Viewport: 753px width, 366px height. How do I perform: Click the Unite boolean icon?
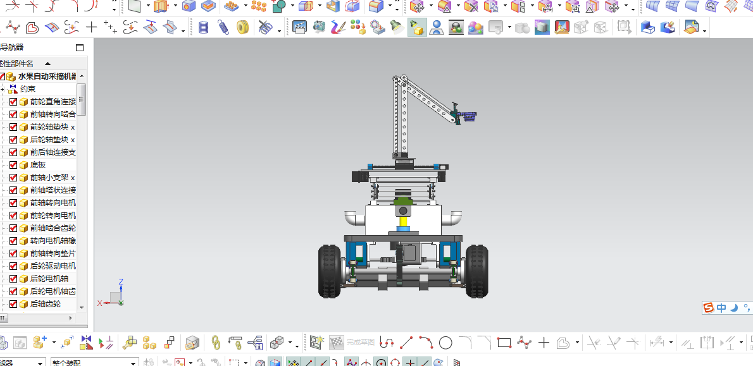click(x=278, y=6)
